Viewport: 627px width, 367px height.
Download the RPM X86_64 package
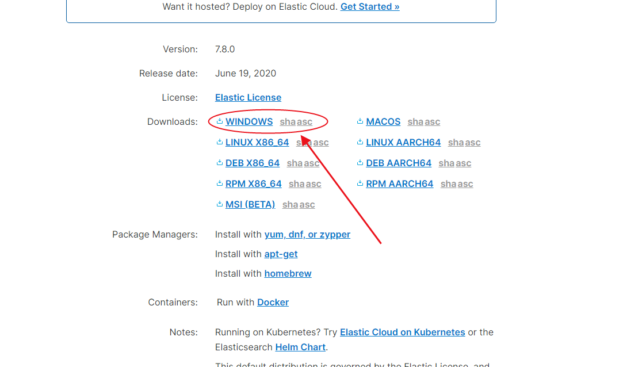pyautogui.click(x=254, y=184)
